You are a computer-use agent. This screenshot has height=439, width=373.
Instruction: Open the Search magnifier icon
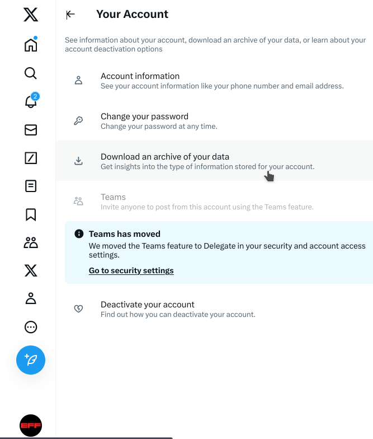pyautogui.click(x=31, y=73)
